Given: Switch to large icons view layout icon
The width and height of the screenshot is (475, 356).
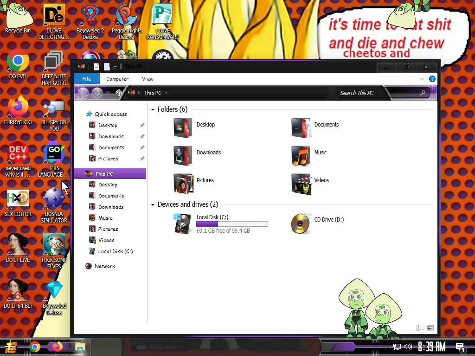Looking at the screenshot, I should pyautogui.click(x=430, y=328).
